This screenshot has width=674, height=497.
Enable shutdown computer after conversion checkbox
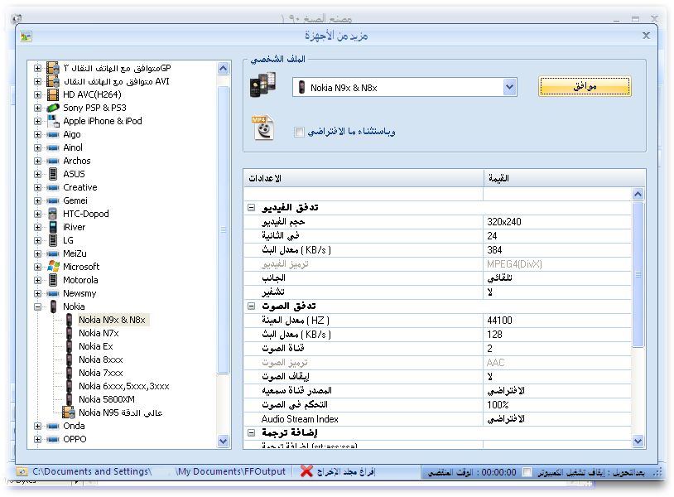pos(527,472)
